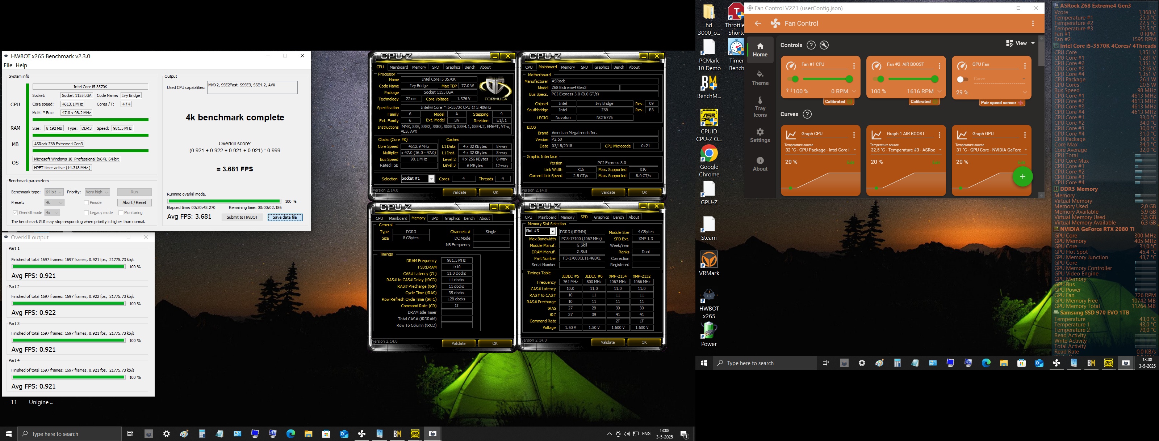1159x441 pixels.
Task: Click the Submit to HWBOT button
Action: [242, 217]
